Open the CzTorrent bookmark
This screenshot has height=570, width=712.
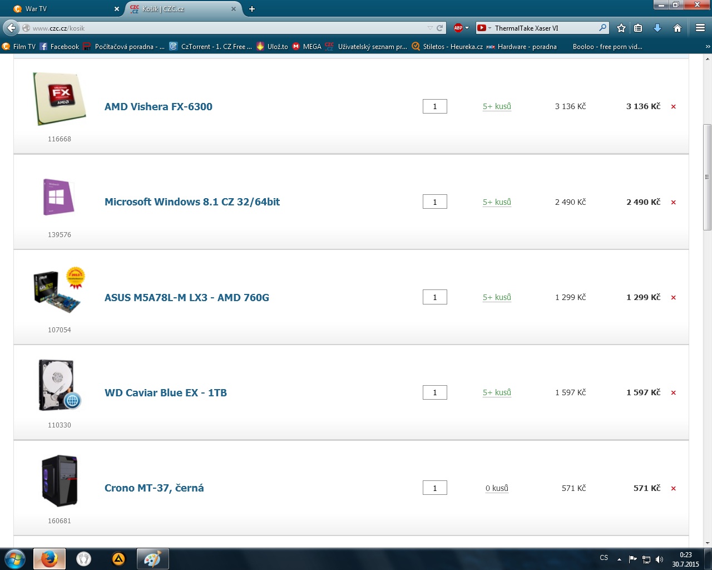click(210, 47)
